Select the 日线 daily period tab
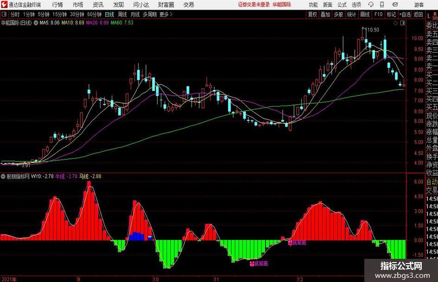 109,14
